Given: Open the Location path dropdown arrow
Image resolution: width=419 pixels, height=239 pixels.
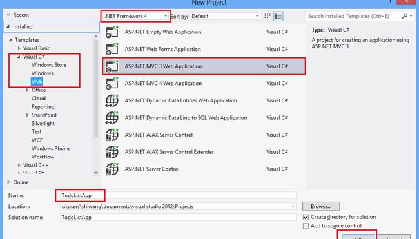Looking at the screenshot, I should coord(293,206).
